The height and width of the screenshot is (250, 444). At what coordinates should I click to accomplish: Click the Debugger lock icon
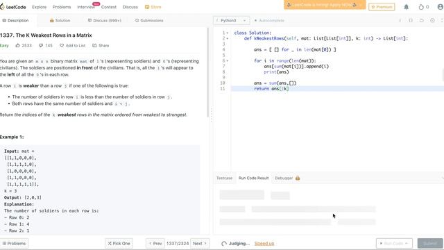[298, 178]
